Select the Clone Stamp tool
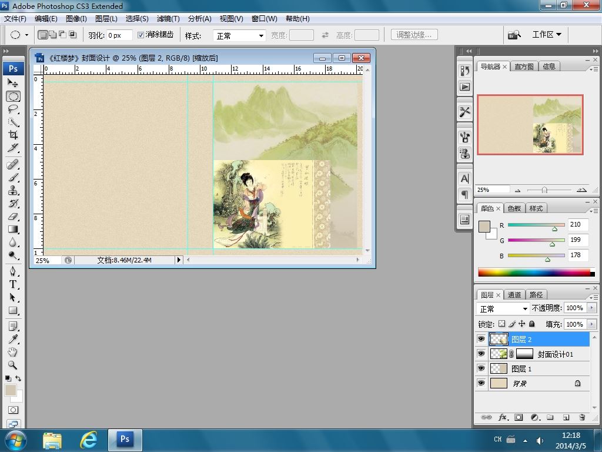Image resolution: width=602 pixels, height=452 pixels. [13, 190]
